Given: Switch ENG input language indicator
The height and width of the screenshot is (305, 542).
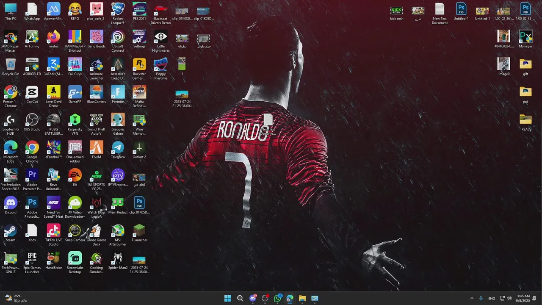Looking at the screenshot, I should (492, 298).
